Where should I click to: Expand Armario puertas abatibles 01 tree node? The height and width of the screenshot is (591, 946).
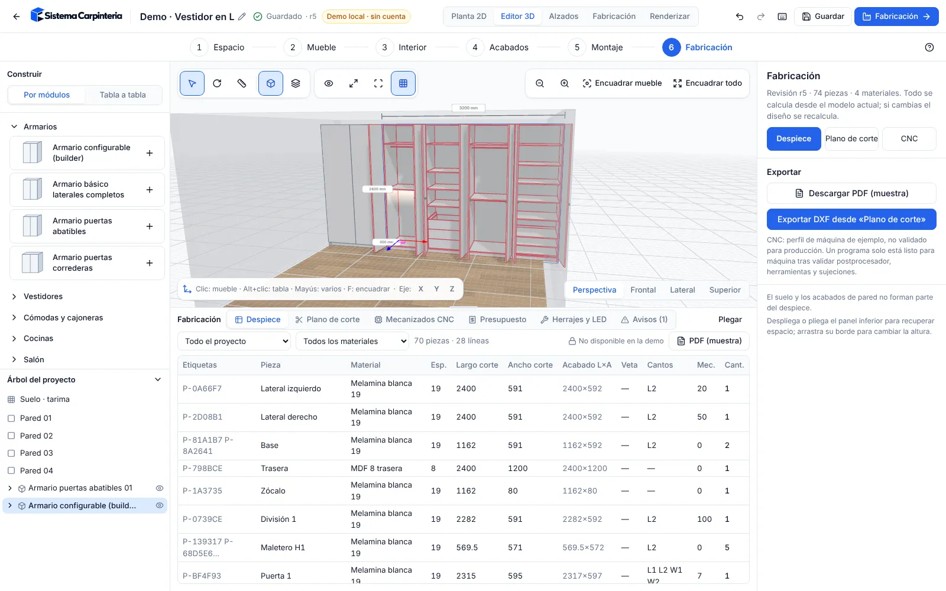click(x=9, y=488)
